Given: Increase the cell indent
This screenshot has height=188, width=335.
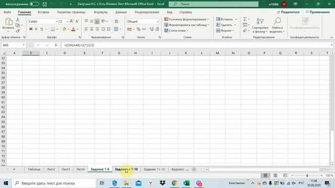Looking at the screenshot, I should click(109, 29).
